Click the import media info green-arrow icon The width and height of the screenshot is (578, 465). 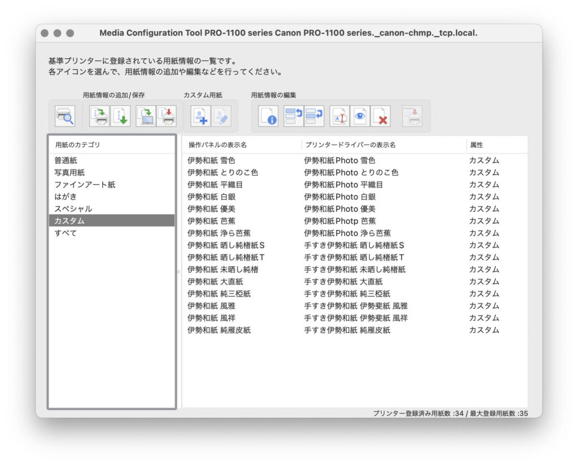121,116
